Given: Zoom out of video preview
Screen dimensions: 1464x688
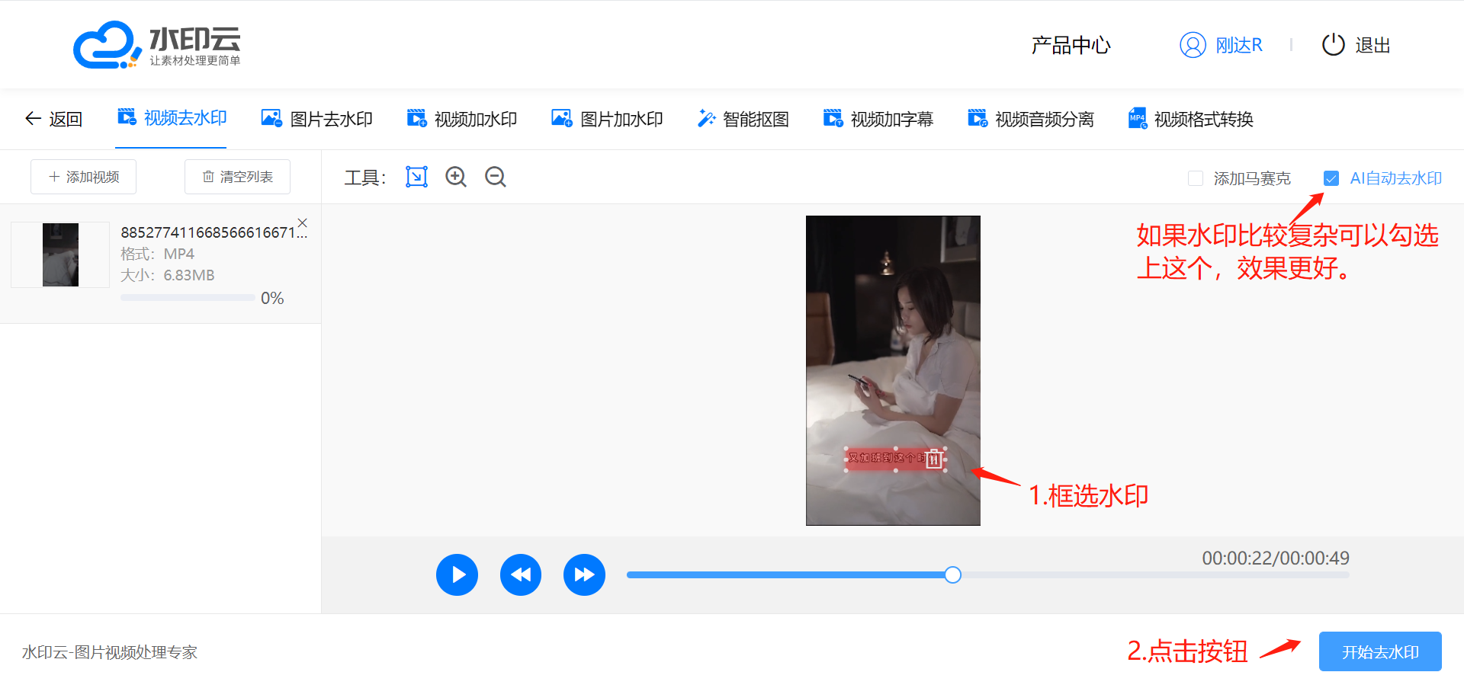Looking at the screenshot, I should [x=496, y=177].
